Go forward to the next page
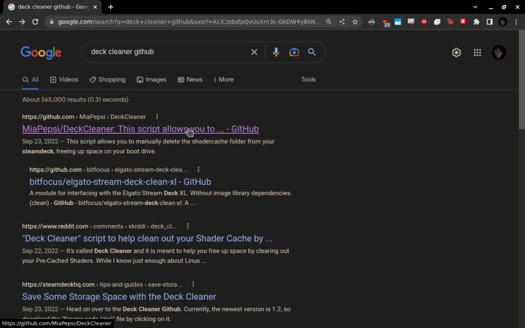525x328 pixels. click(x=22, y=22)
